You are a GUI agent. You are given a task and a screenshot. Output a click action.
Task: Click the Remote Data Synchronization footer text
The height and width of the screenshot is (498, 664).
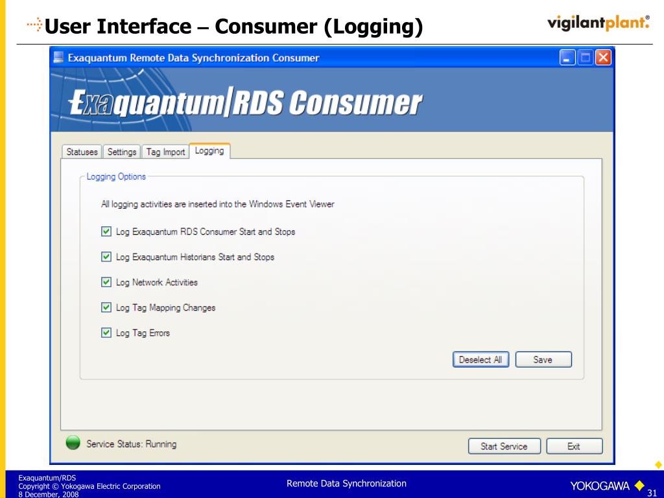coord(346,484)
